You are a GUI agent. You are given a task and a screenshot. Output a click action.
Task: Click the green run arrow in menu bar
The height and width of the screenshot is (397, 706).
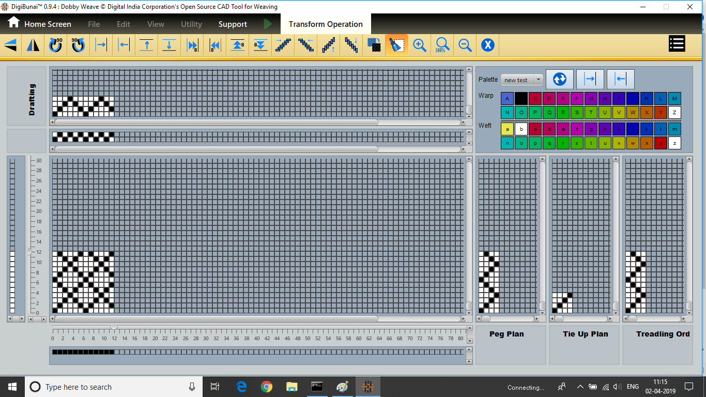[267, 24]
